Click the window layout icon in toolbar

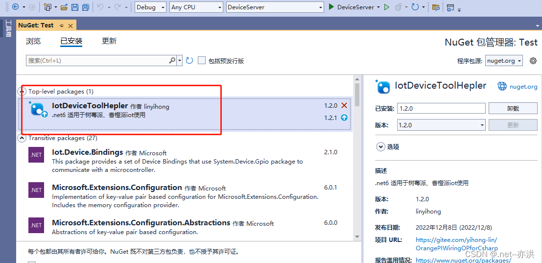point(450,8)
